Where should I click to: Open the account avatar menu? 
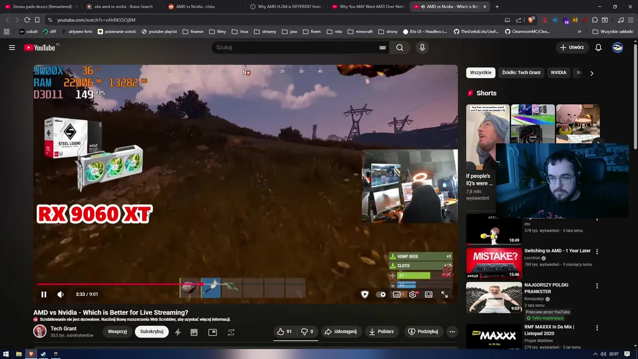point(618,47)
